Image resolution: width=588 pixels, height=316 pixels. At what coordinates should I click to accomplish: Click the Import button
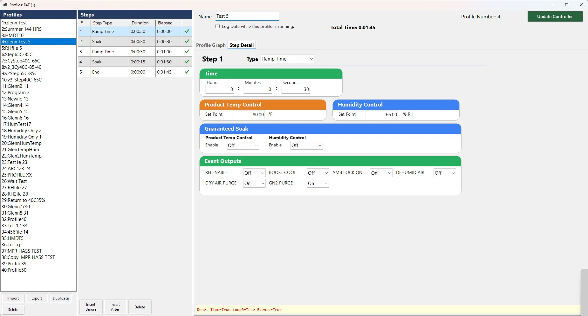click(x=13, y=298)
